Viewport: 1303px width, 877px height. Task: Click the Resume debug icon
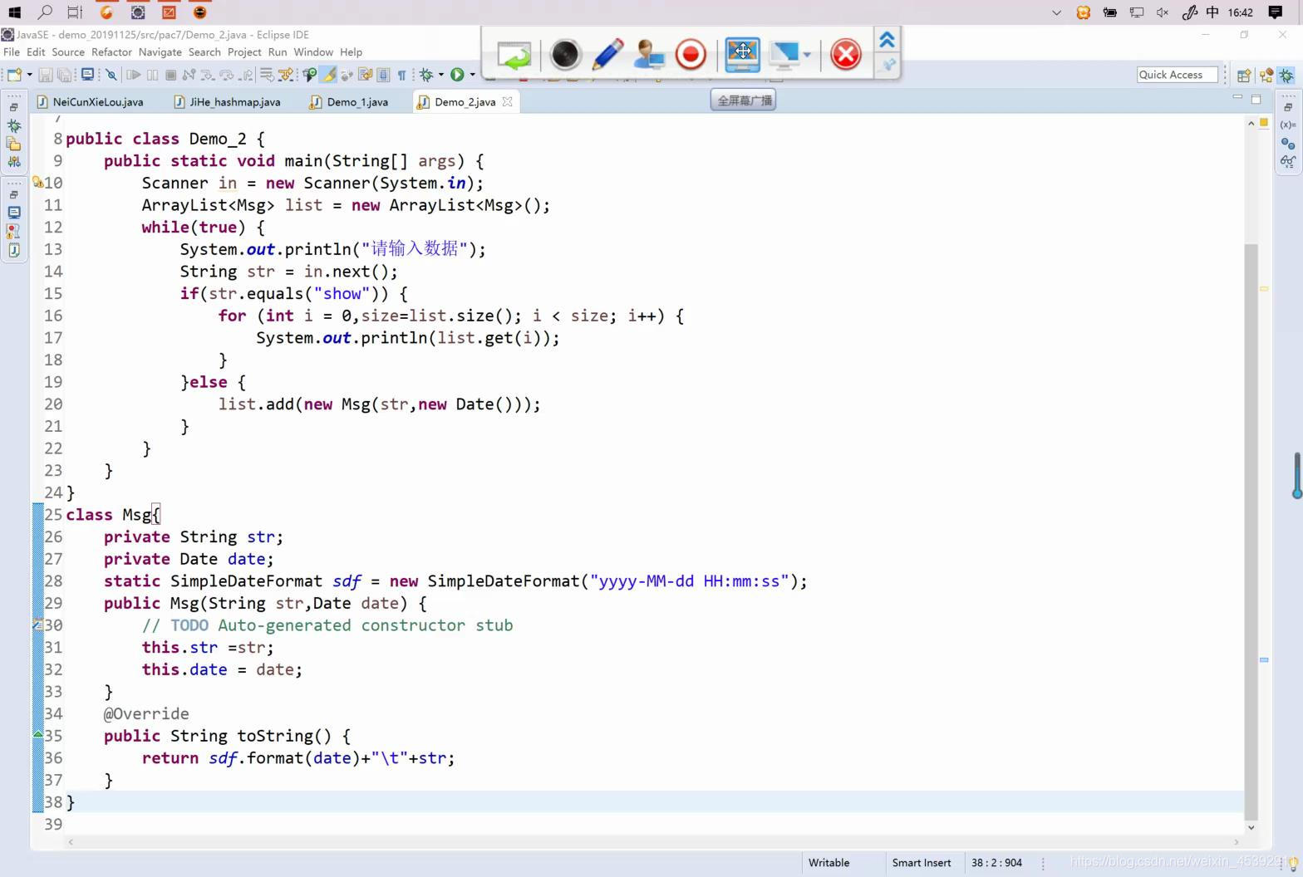133,75
